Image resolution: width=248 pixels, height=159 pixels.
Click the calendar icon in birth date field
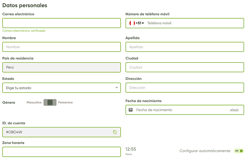pos(131,110)
